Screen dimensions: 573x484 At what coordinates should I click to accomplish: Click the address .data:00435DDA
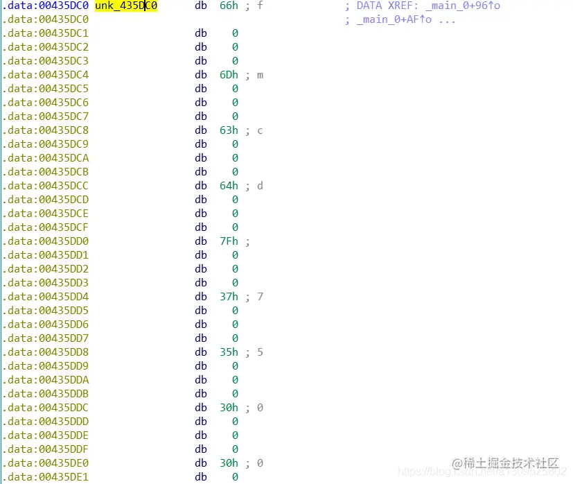(45, 380)
